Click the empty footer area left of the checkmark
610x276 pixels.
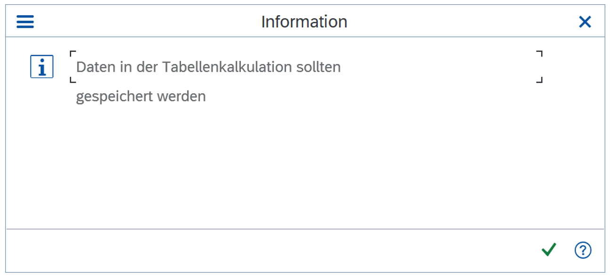coord(283,250)
